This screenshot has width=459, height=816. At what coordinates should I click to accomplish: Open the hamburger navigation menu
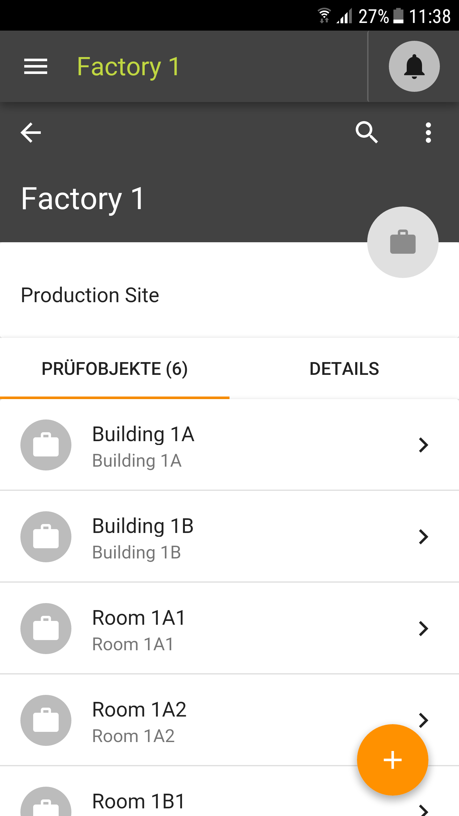tap(36, 66)
